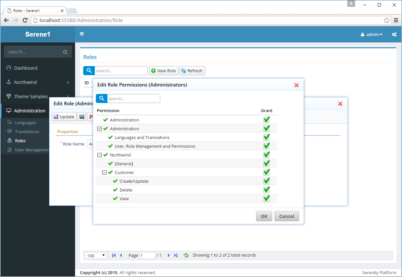Click the pager refresh icon
Viewport: 402px width, 277px height.
186,255
